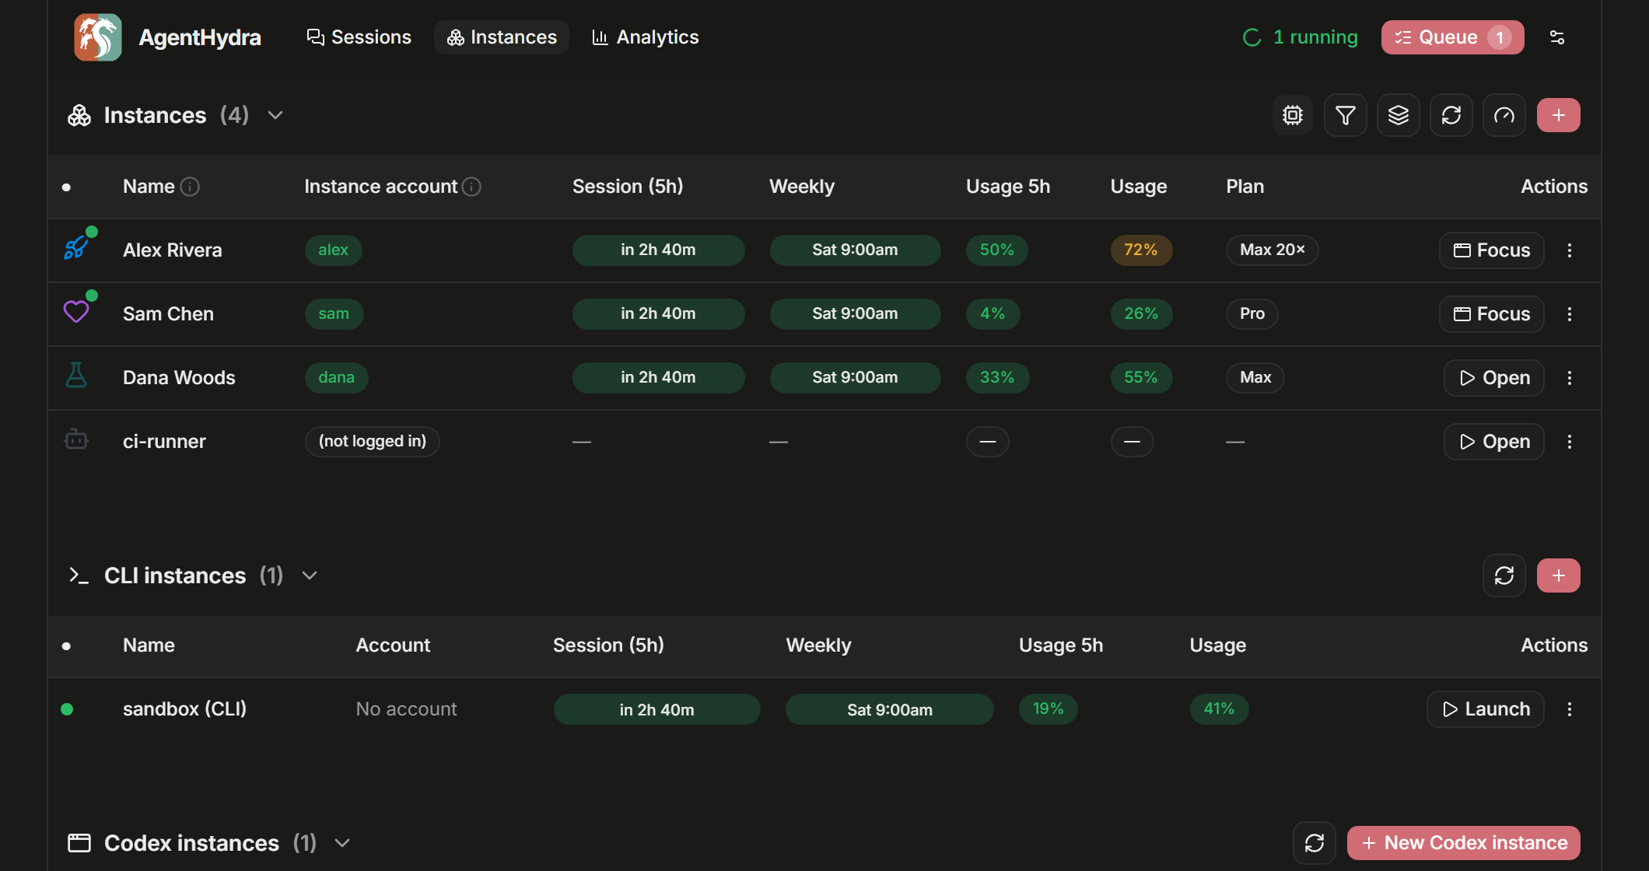The width and height of the screenshot is (1649, 871).
Task: Select the ci-runner row name
Action: coord(164,442)
